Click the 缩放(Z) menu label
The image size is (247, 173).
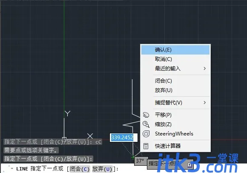[163, 124]
